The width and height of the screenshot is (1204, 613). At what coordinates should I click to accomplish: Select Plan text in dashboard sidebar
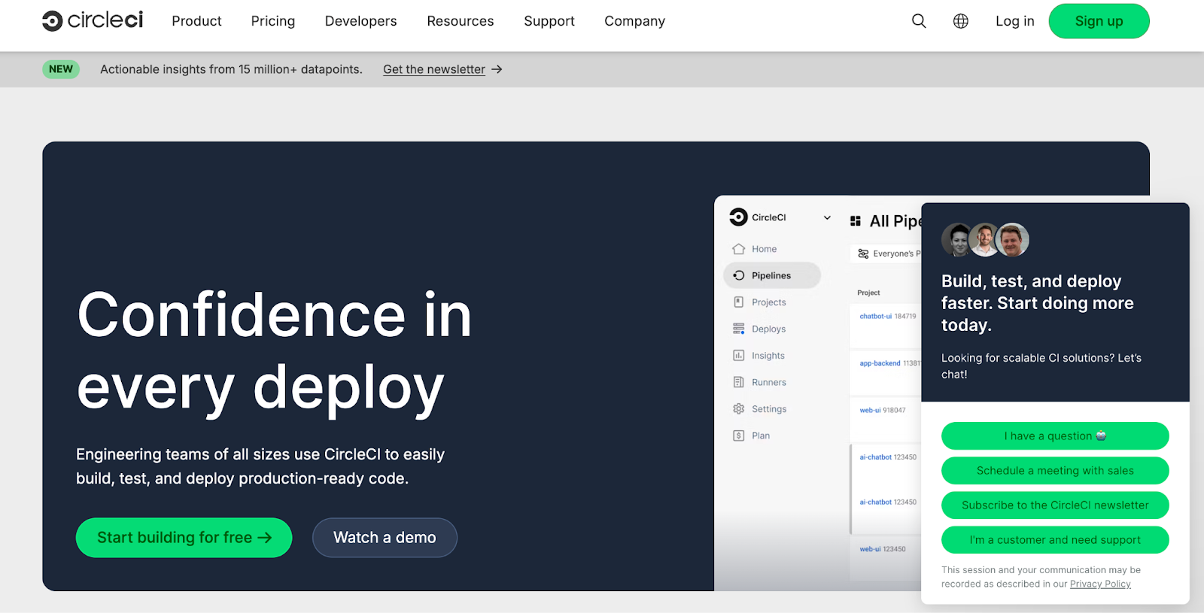[761, 435]
